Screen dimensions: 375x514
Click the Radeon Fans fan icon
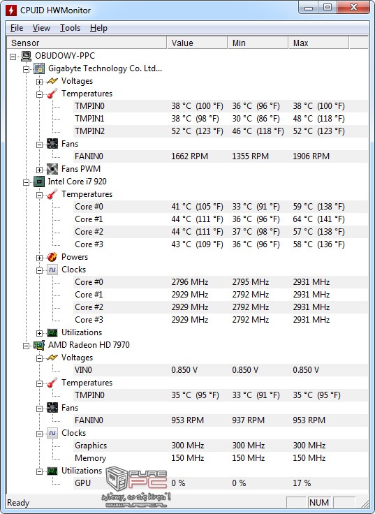52,408
